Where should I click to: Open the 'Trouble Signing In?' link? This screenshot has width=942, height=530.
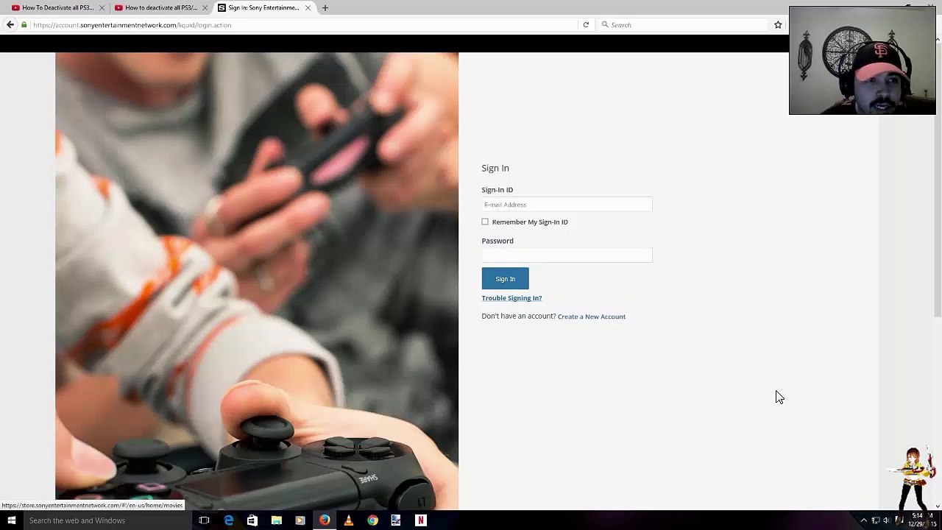coord(511,298)
